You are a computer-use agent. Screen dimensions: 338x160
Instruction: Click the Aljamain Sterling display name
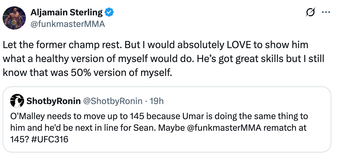click(66, 13)
